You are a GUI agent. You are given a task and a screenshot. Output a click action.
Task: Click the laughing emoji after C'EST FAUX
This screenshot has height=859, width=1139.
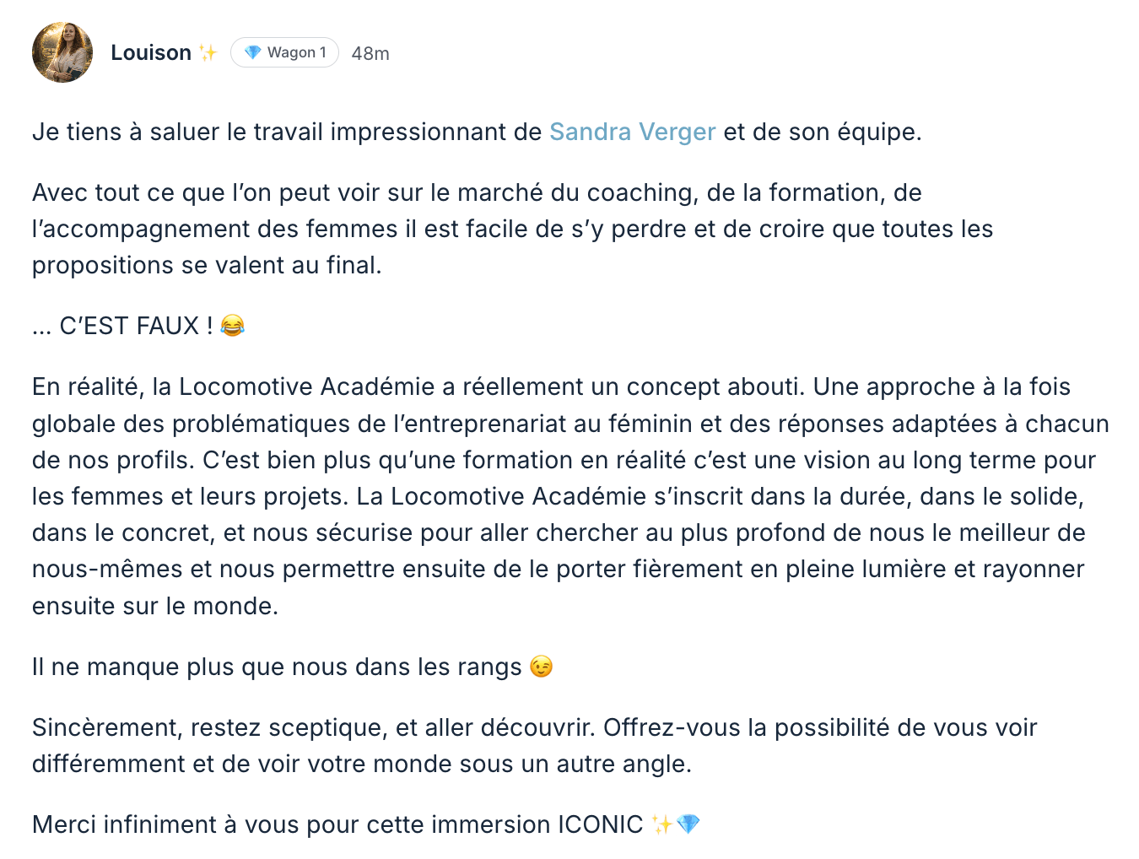pos(232,326)
